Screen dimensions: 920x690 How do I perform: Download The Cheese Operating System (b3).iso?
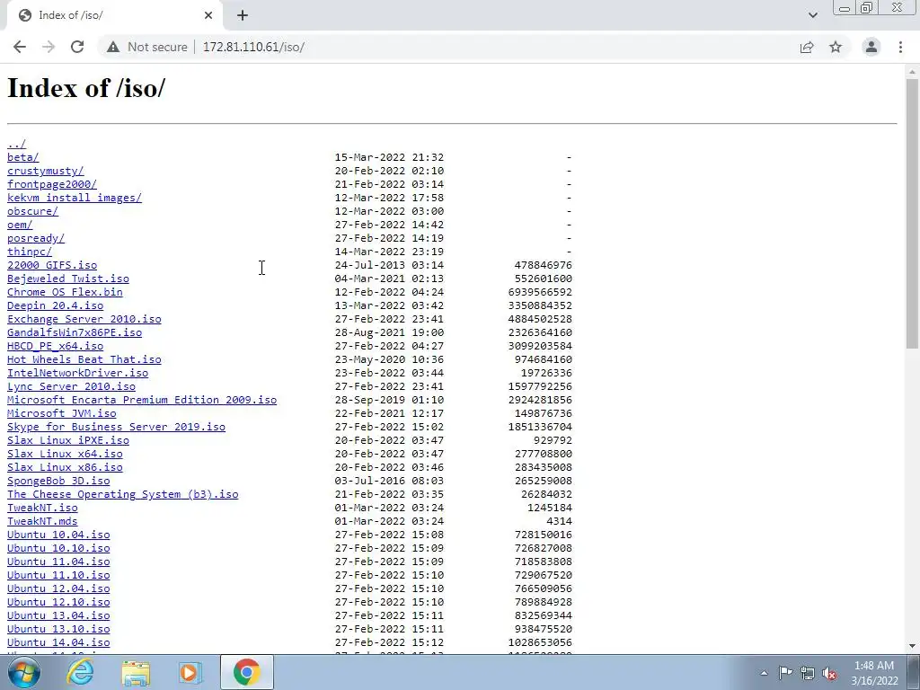pyautogui.click(x=122, y=495)
